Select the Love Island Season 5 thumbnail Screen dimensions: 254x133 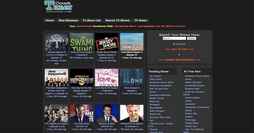point(132,42)
